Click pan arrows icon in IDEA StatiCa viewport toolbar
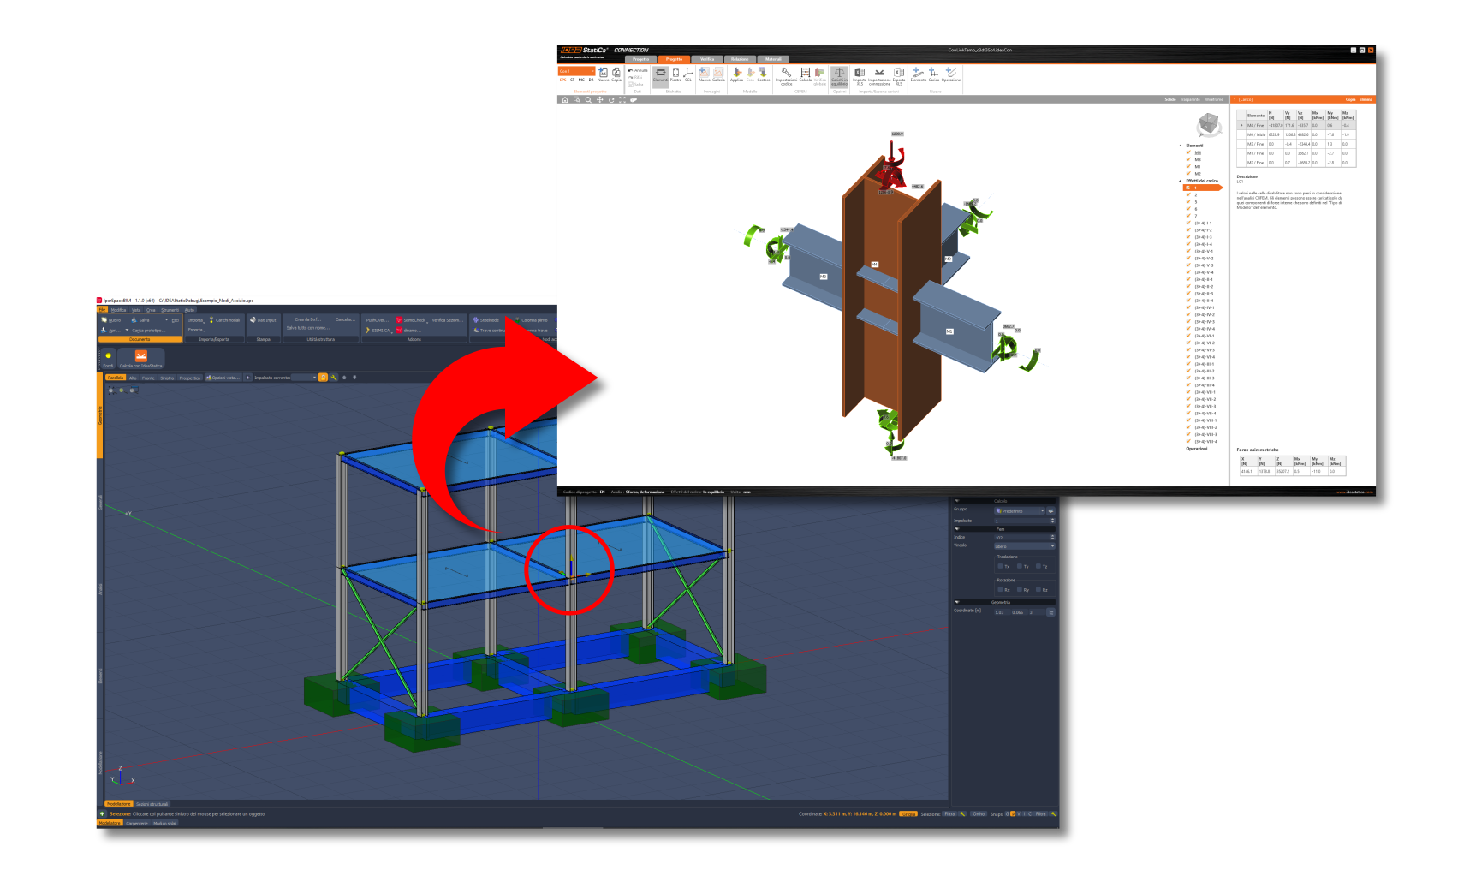Image resolution: width=1458 pixels, height=882 pixels. coord(600,100)
